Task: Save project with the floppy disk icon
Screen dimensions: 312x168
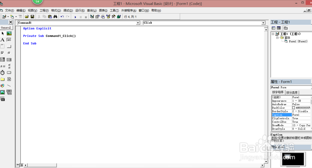Action: [x=32, y=17]
